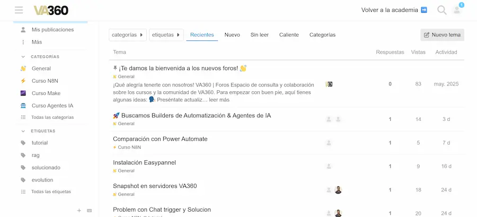Click the Todas las etiquetas list icon
The image size is (477, 217).
coord(23,192)
